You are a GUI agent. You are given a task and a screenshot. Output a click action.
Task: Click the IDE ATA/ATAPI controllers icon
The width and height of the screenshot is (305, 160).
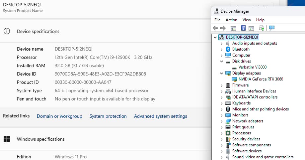click(228, 97)
